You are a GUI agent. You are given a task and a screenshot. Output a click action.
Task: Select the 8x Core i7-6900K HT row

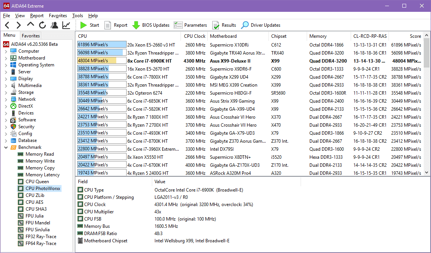249,61
